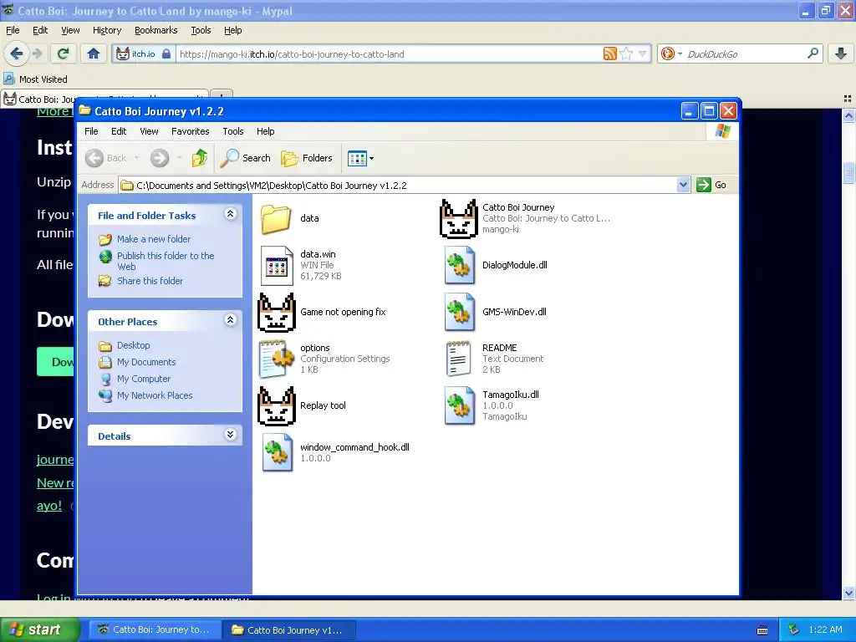Screen dimensions: 856x642
Task: Click the Explorer Back button
Action: click(106, 158)
